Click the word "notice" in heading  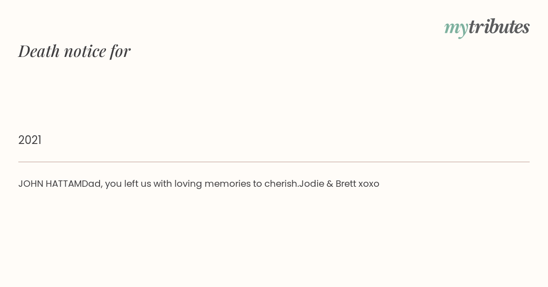(85, 51)
